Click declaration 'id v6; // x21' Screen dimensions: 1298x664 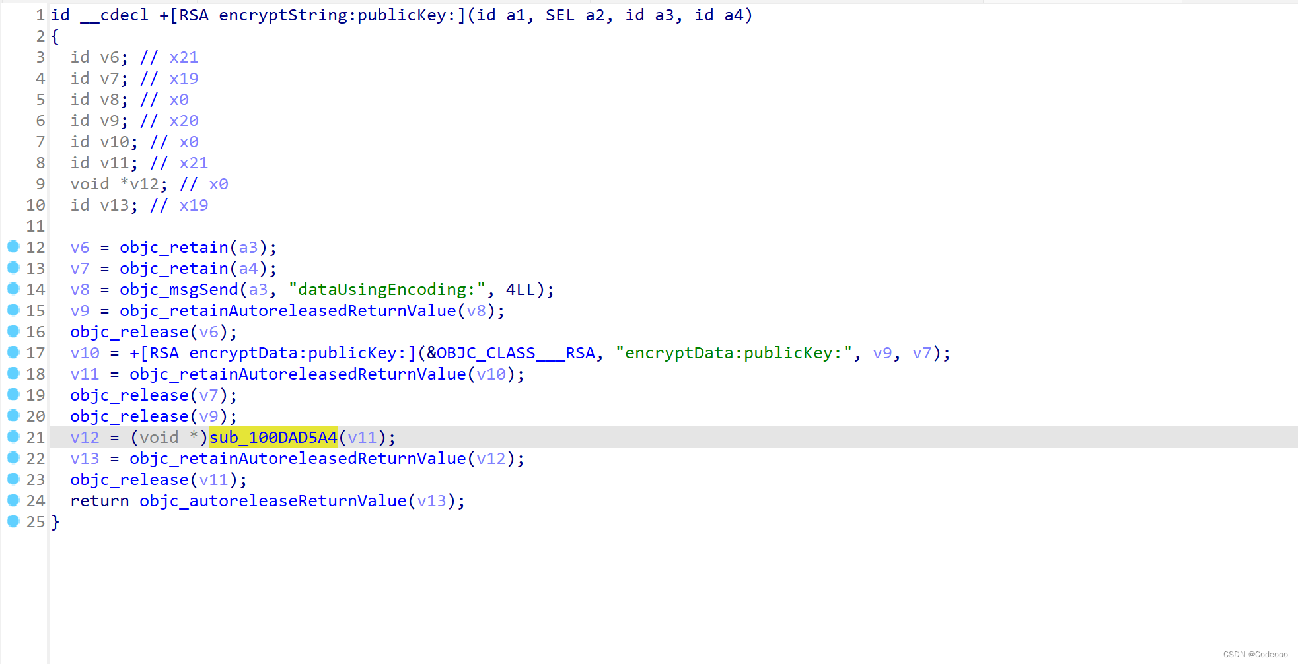pyautogui.click(x=134, y=57)
